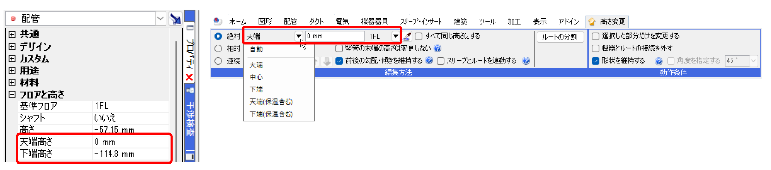Enable スリーブとルートを連動する checkbox

click(440, 61)
